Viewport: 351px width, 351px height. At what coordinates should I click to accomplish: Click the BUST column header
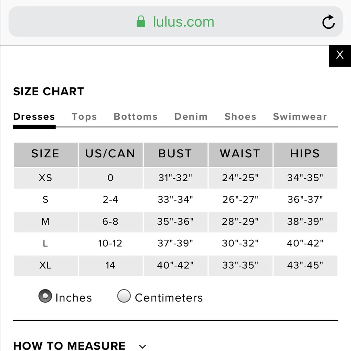175,154
